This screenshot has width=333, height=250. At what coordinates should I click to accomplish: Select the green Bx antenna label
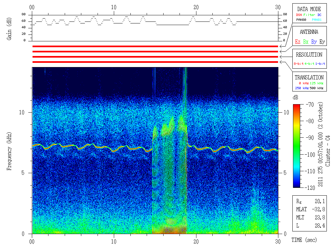(306, 42)
